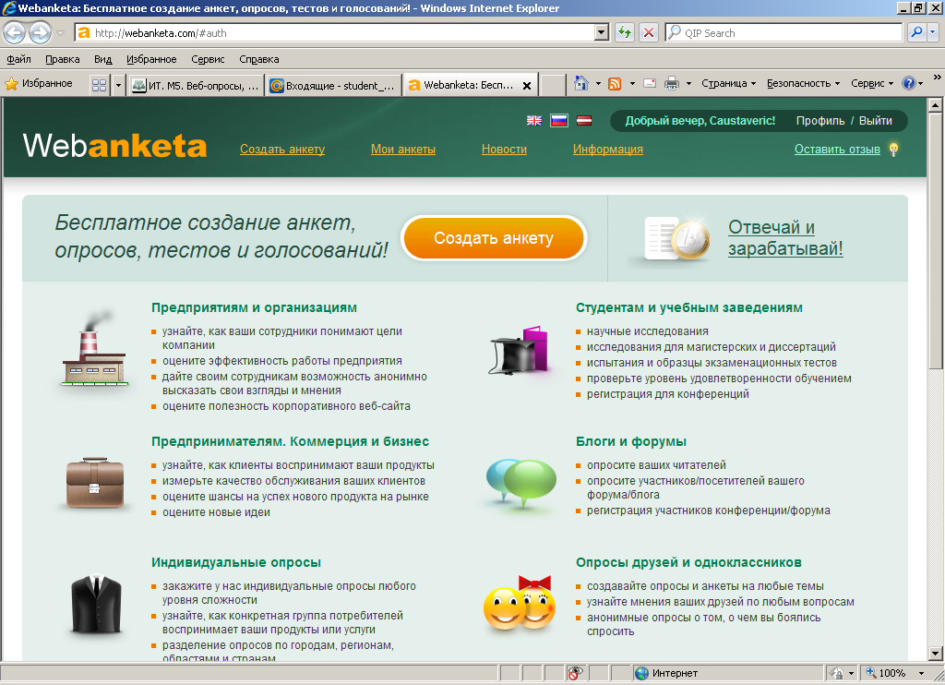Open search provider dropdown arrow
The width and height of the screenshot is (945, 685).
click(932, 32)
